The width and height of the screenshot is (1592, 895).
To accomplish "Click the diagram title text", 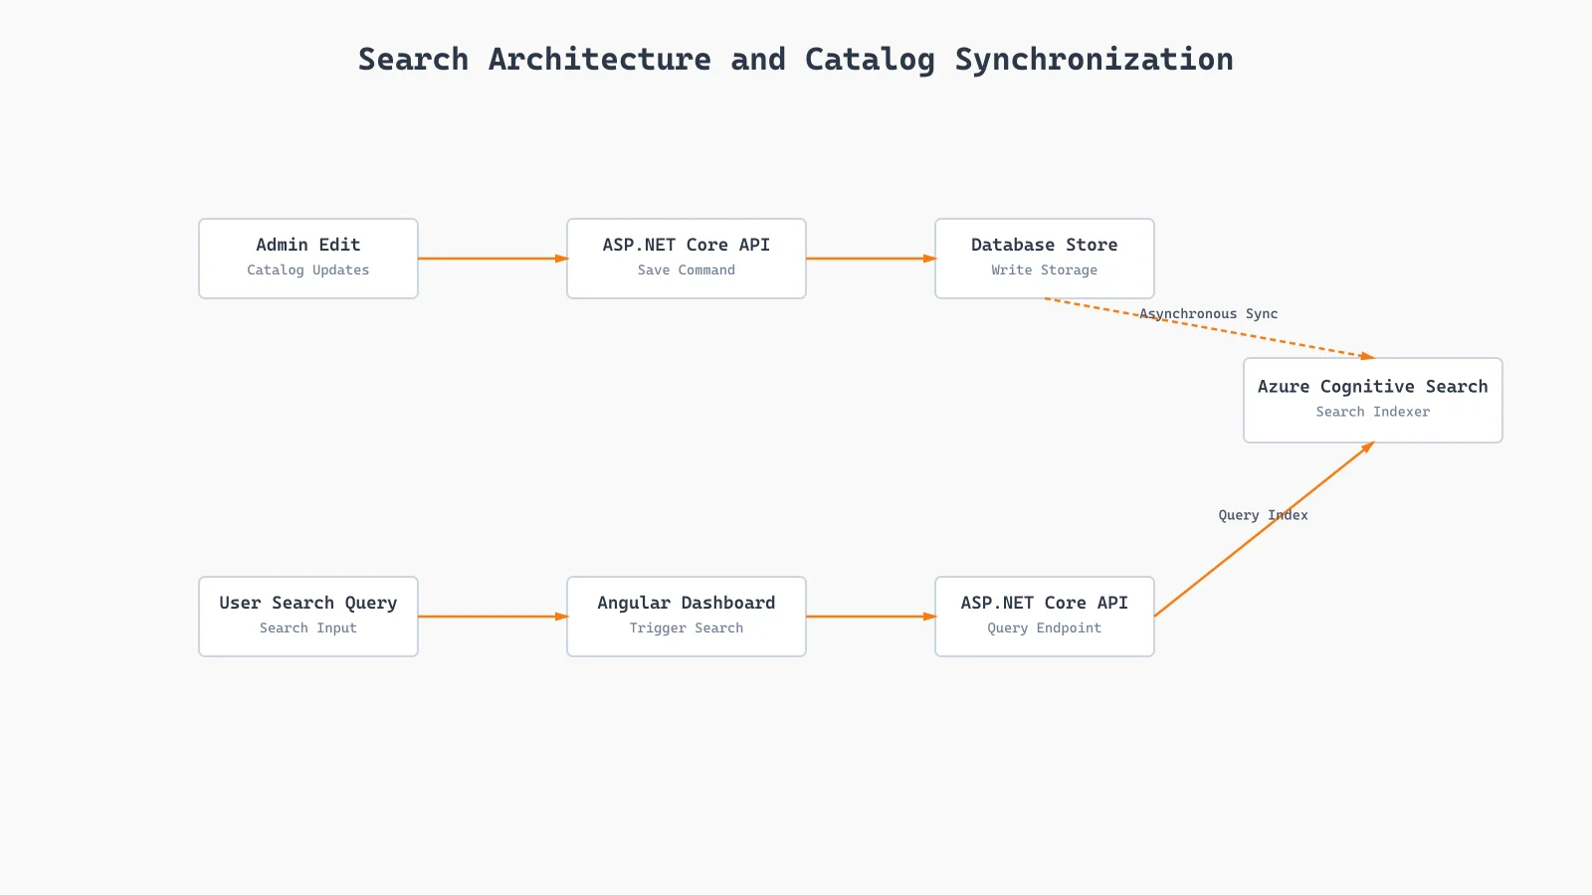I will 796,60.
